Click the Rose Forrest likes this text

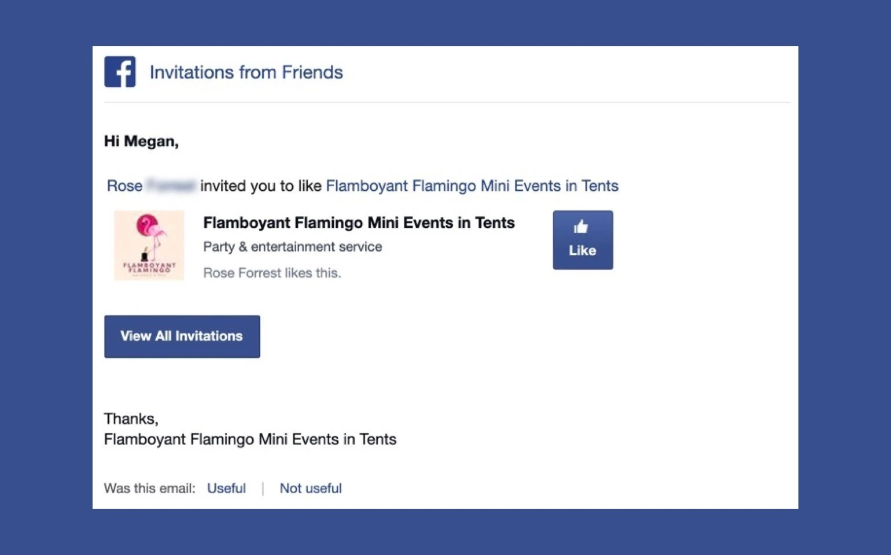coord(272,273)
